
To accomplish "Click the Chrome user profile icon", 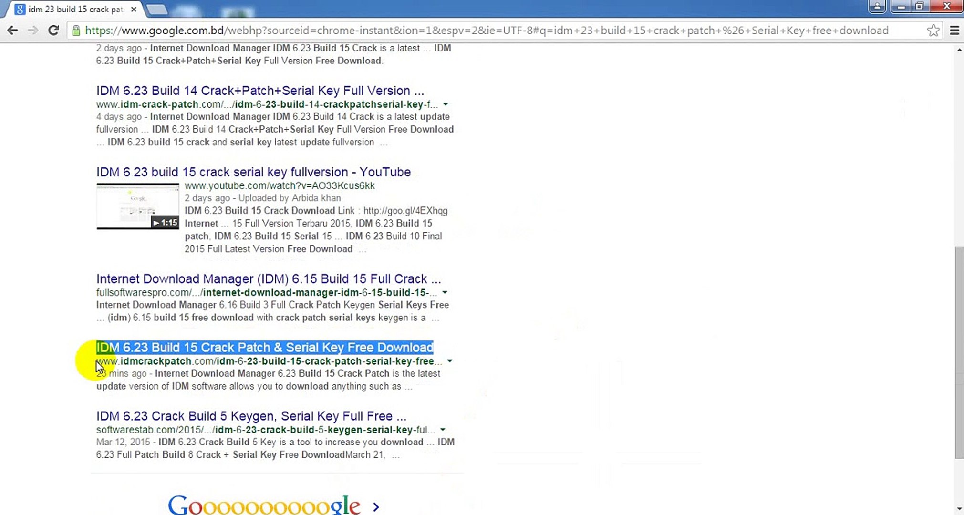I will point(877,6).
